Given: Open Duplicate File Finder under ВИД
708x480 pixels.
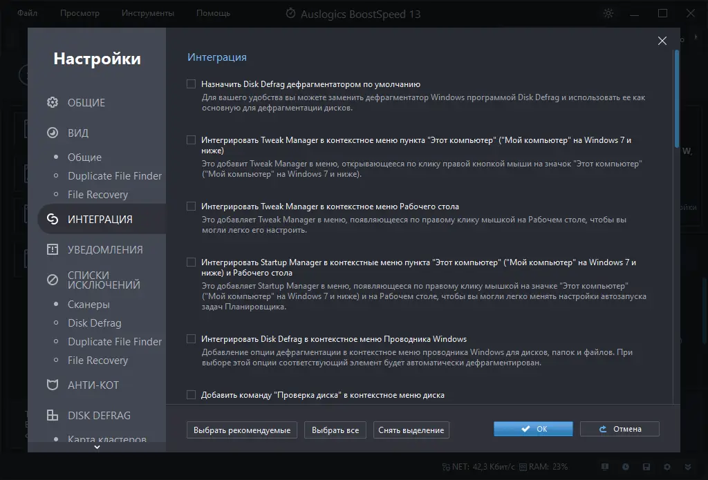Looking at the screenshot, I should (x=115, y=176).
